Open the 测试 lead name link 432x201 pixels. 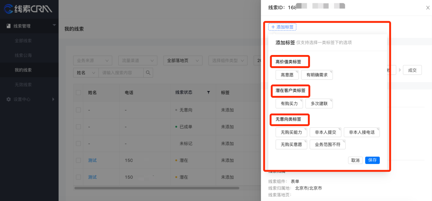pos(92,160)
